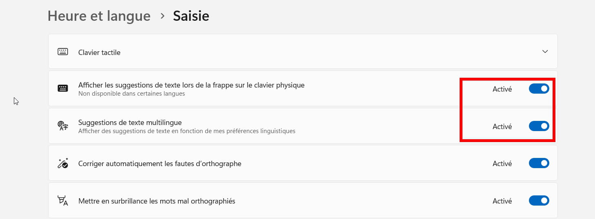Turn off the multilingual text suggestions switch
The image size is (595, 219).
539,126
